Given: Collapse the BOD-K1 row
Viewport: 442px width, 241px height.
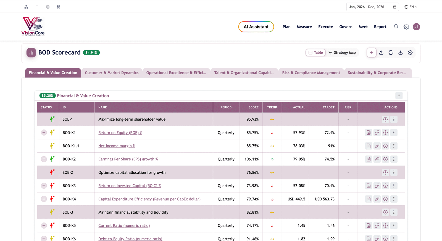Looking at the screenshot, I should 44,133.
